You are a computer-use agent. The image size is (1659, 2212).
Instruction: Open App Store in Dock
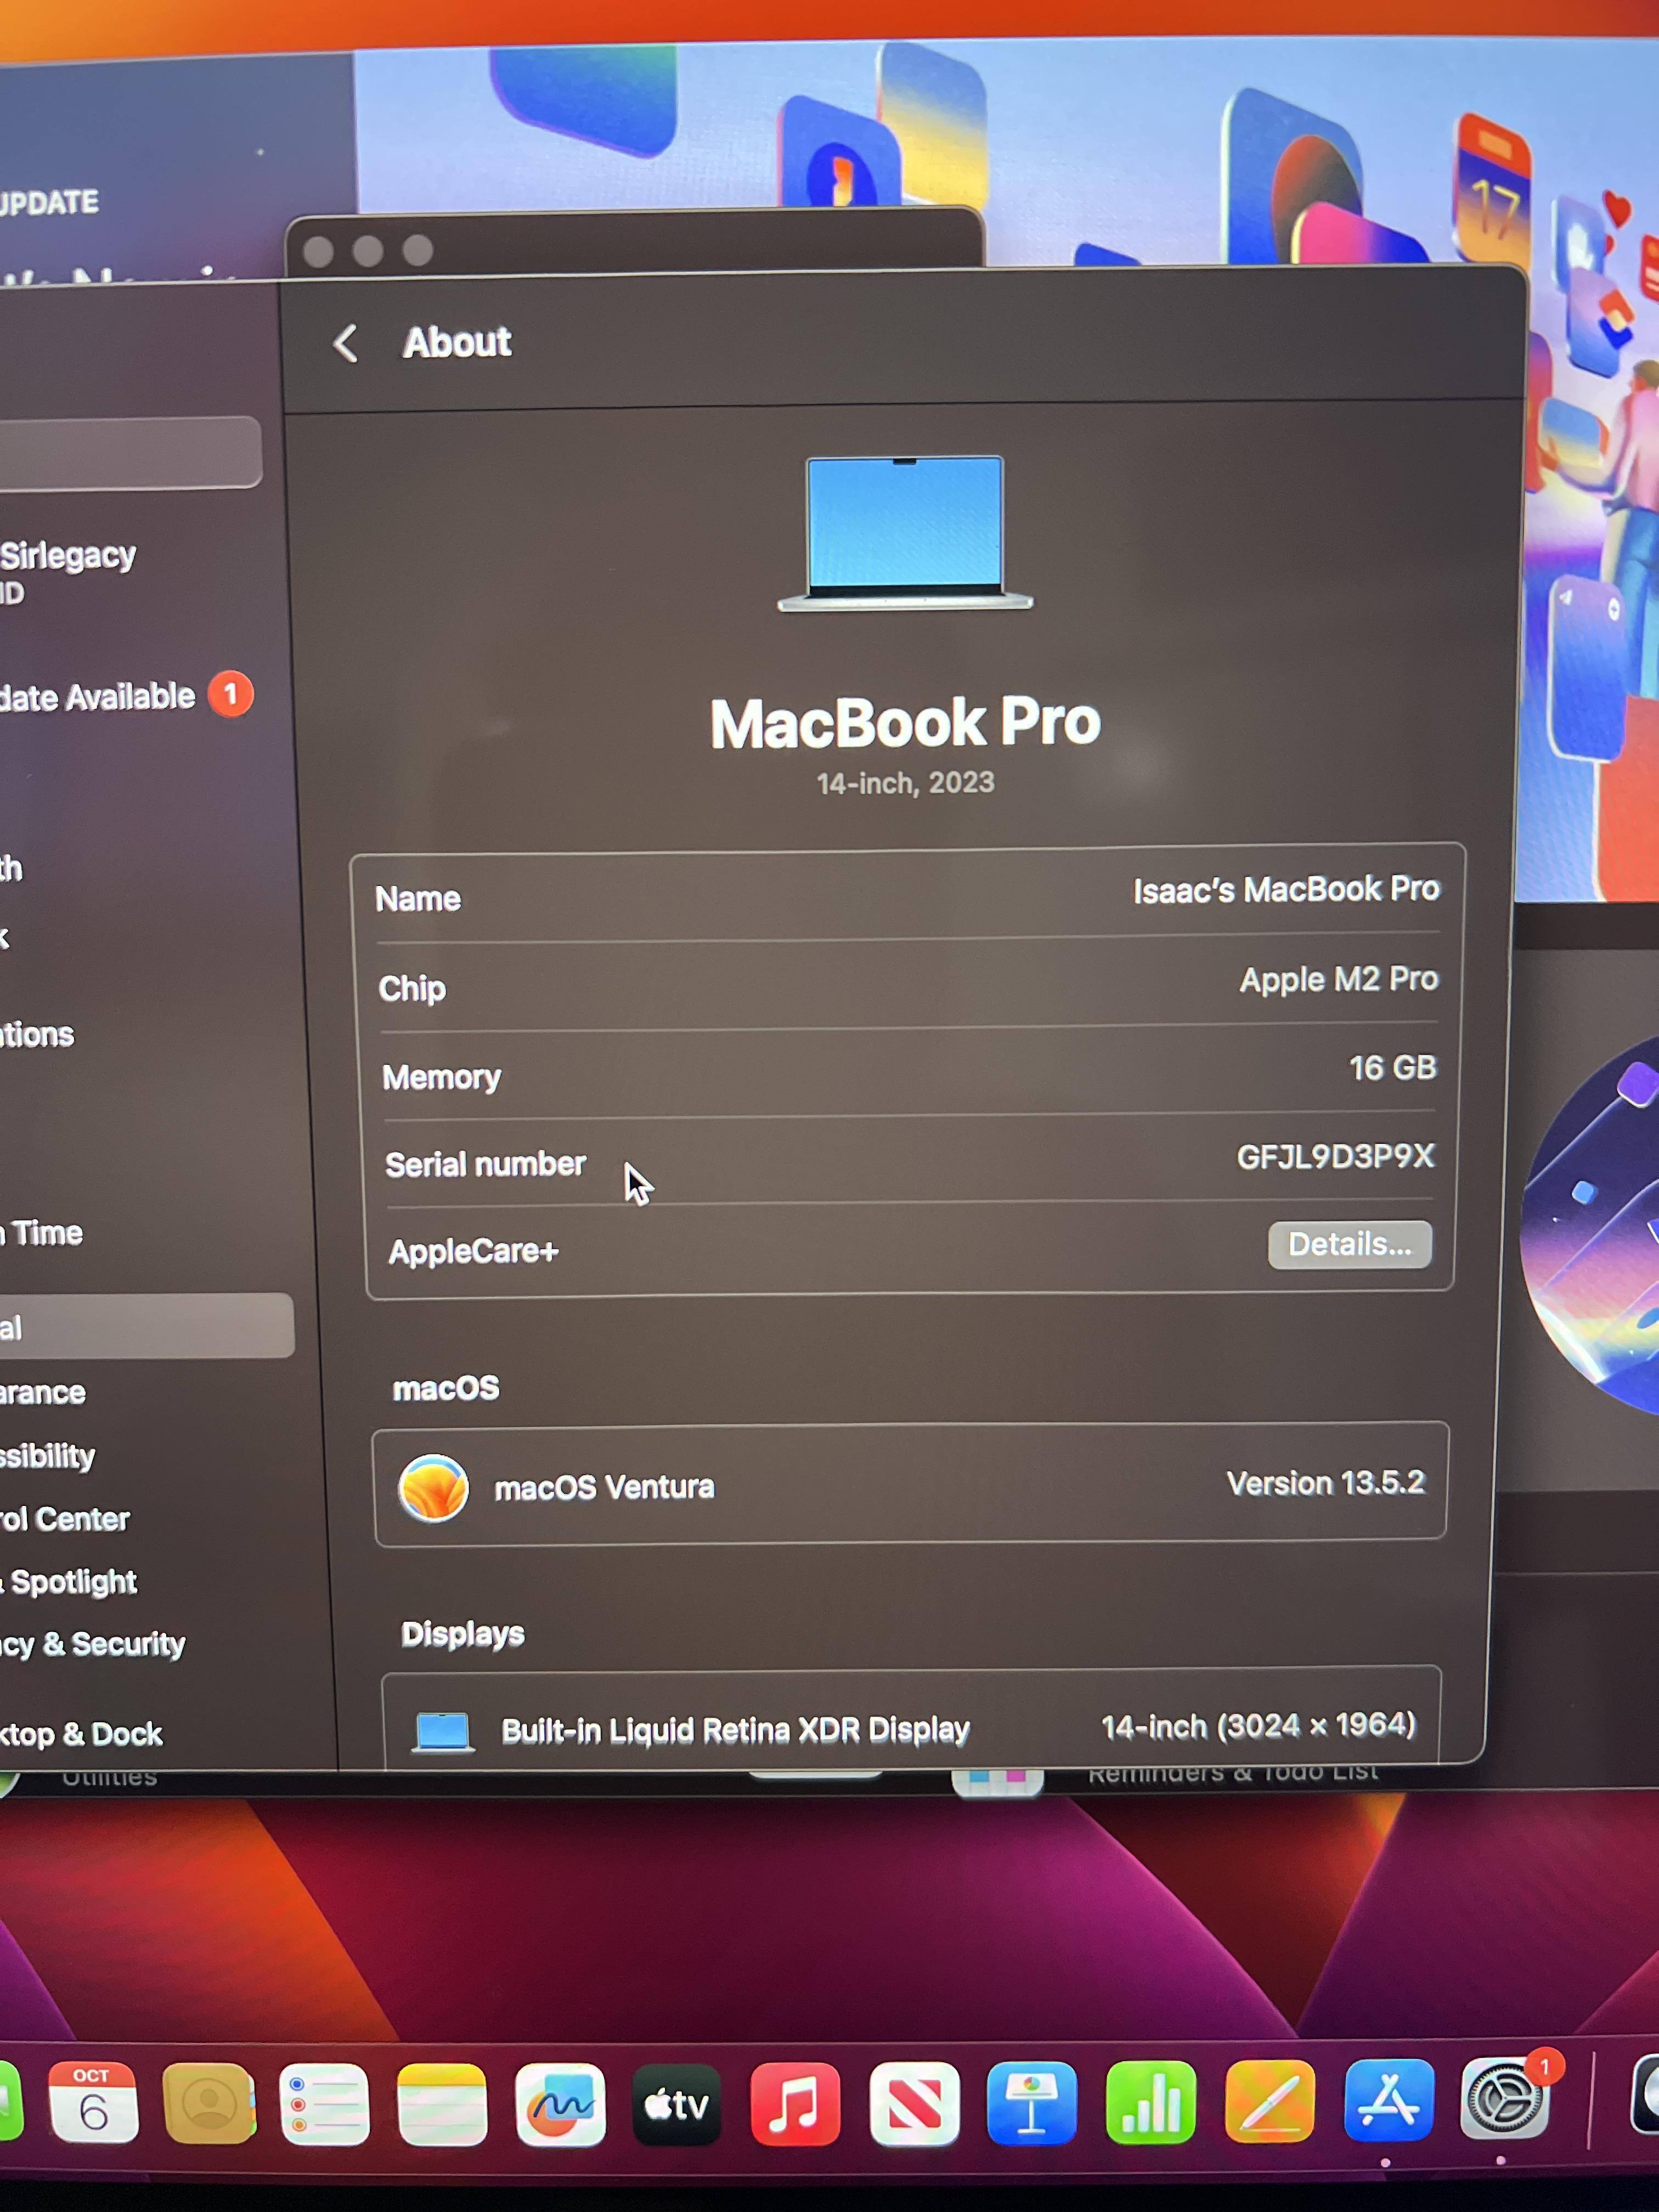click(1388, 2101)
